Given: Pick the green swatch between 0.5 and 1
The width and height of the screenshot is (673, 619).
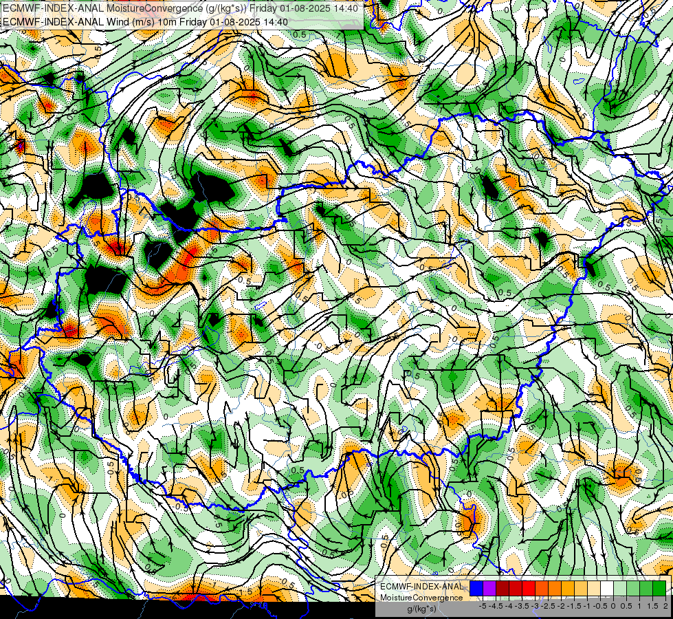Looking at the screenshot, I should 632,588.
